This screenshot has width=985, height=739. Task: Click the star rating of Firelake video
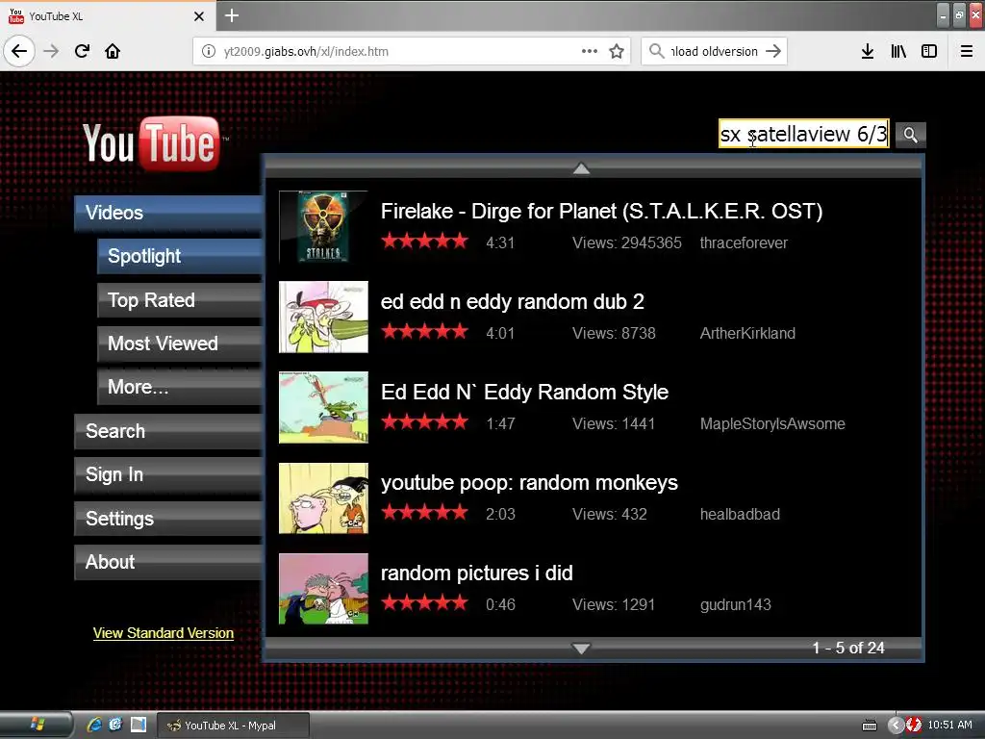click(424, 241)
